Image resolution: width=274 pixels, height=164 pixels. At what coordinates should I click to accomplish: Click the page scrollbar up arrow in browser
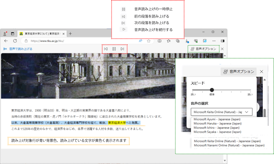(225, 56)
